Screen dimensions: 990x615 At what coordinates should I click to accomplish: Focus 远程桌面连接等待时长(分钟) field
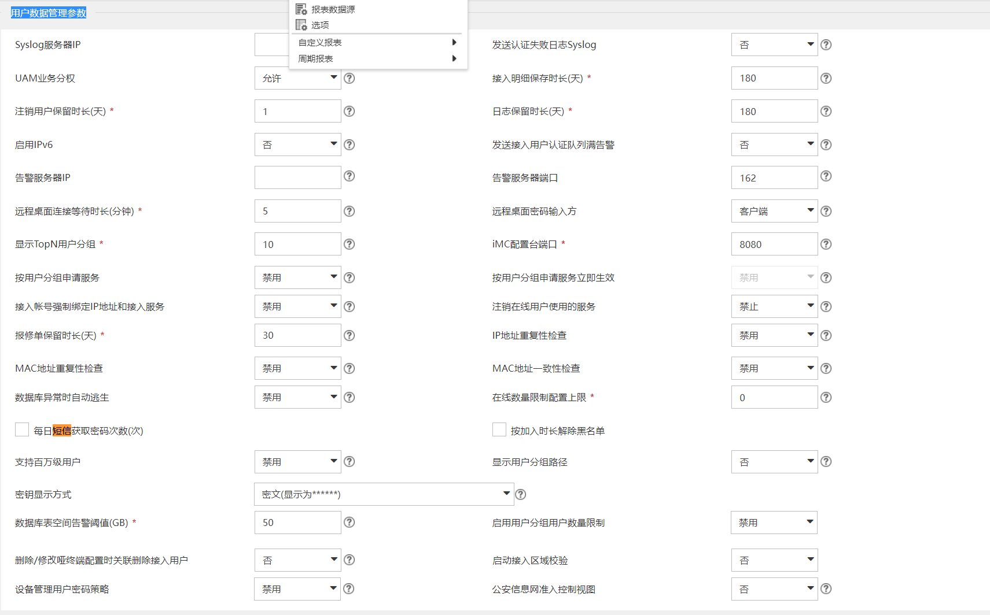click(297, 211)
